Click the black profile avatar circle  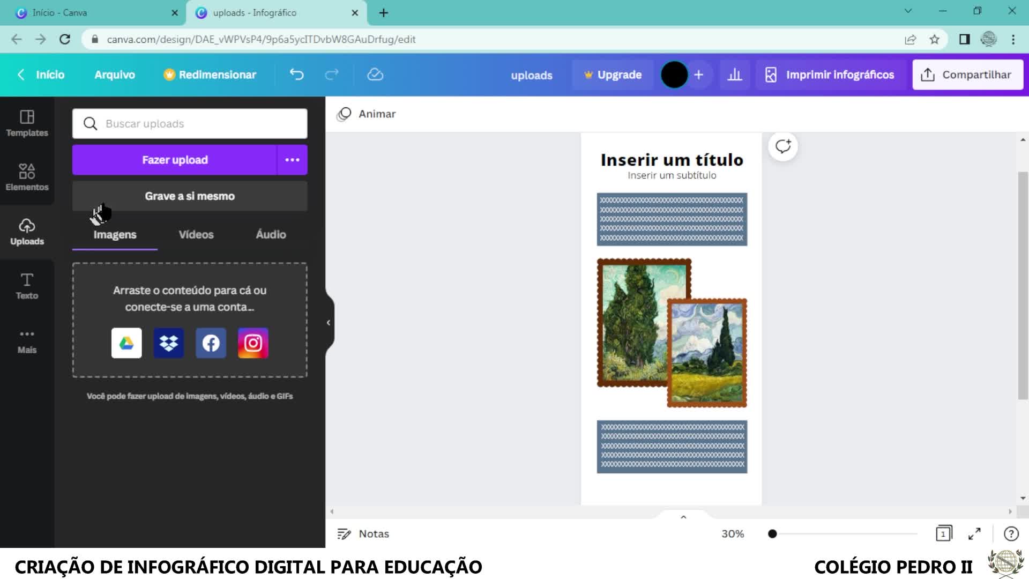tap(674, 75)
